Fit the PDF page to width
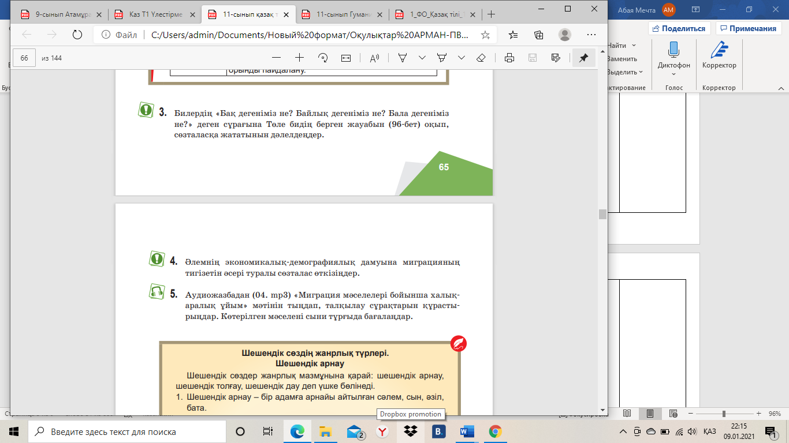 pyautogui.click(x=346, y=58)
